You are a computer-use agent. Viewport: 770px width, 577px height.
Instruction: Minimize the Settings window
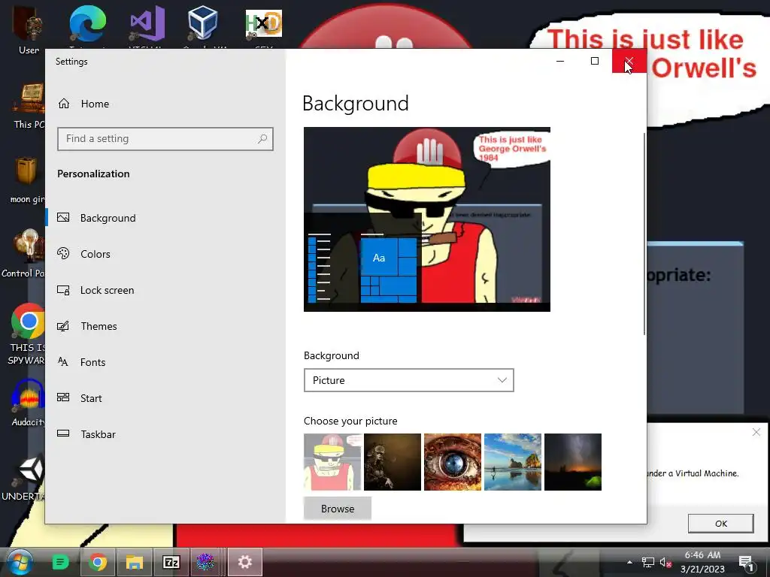tap(559, 61)
